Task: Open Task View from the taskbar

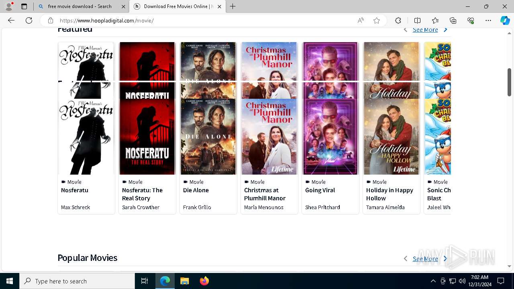Action: (x=145, y=281)
